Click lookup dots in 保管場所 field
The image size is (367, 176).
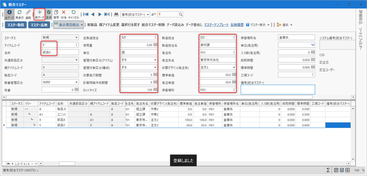tap(234, 90)
